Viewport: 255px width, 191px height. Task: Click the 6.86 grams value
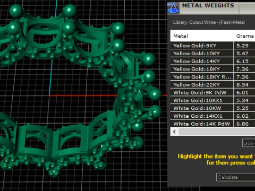click(x=242, y=124)
